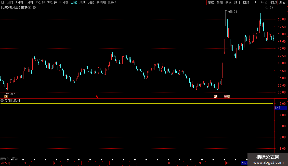Click the highlighted 2024 date box on axis
Viewport: 288px width, 166px height.
click(244, 163)
